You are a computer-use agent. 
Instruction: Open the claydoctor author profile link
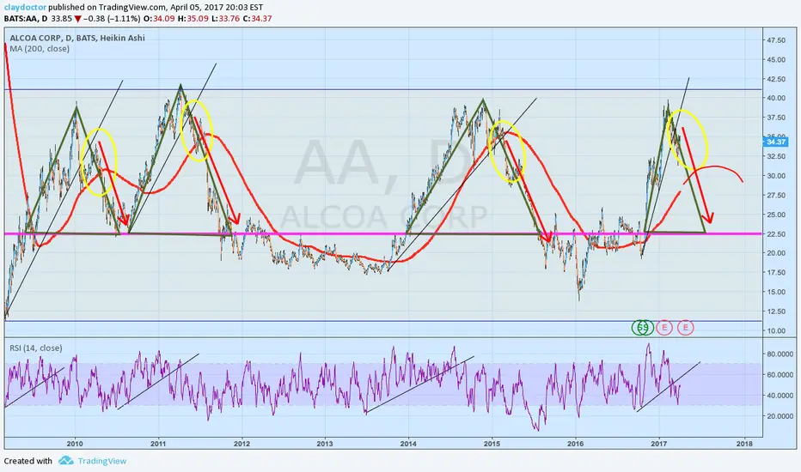(23, 7)
